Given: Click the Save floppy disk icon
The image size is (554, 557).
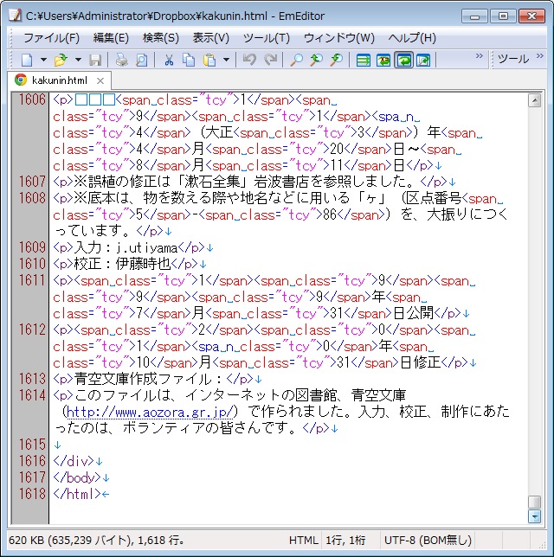Looking at the screenshot, I should pyautogui.click(x=95, y=60).
